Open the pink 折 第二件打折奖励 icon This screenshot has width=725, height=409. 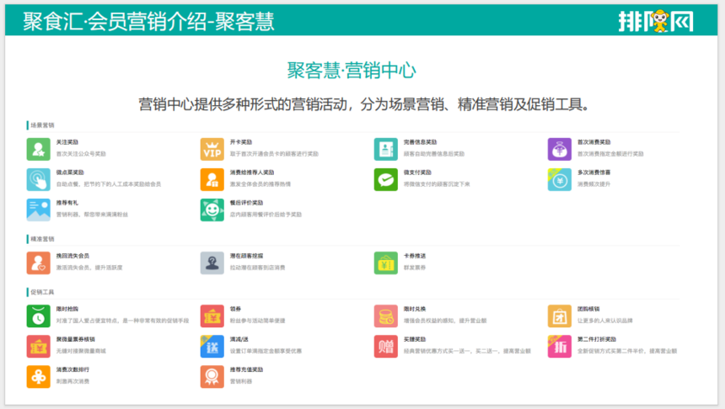560,347
